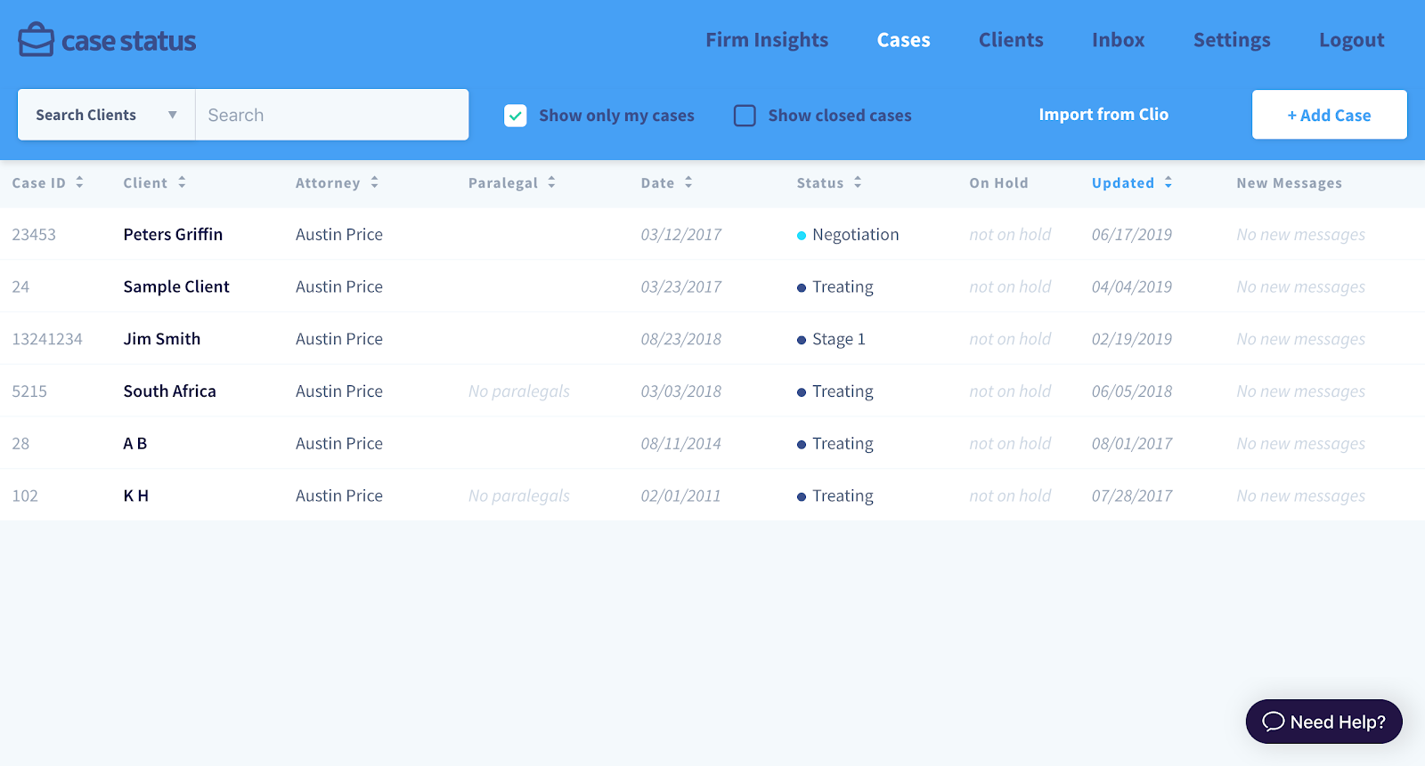Click the Add Case button
The width and height of the screenshot is (1425, 766).
1329,115
